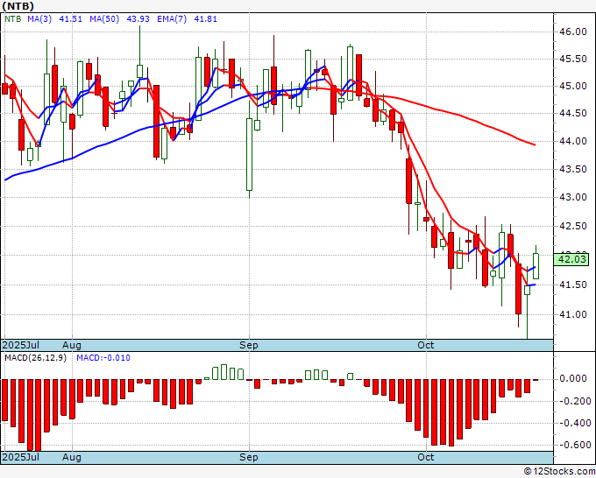Click Aug on the price chart date axis
Screen dimensions: 596x478
tap(72, 345)
